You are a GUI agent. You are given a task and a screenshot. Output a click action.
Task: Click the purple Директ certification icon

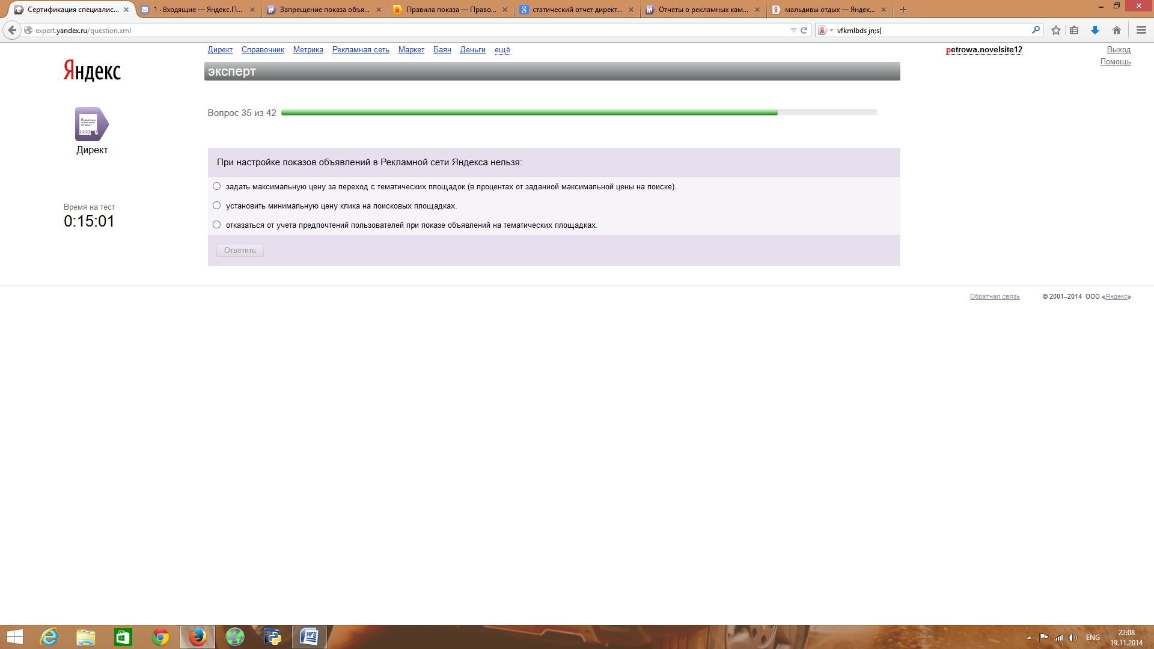(92, 124)
